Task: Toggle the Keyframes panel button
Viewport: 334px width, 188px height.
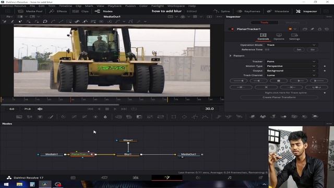Action: tap(248, 11)
